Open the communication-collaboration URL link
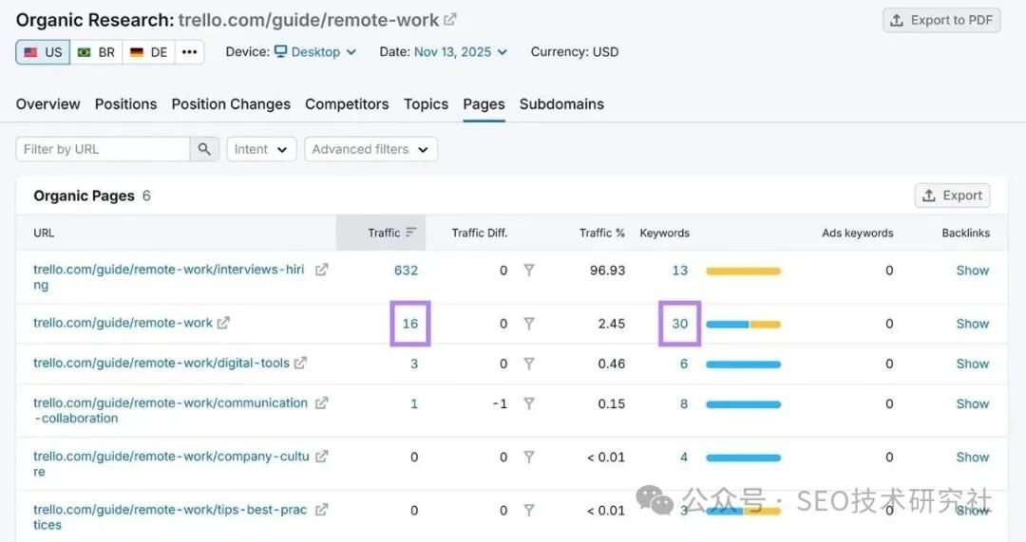1026x542 pixels. click(170, 410)
